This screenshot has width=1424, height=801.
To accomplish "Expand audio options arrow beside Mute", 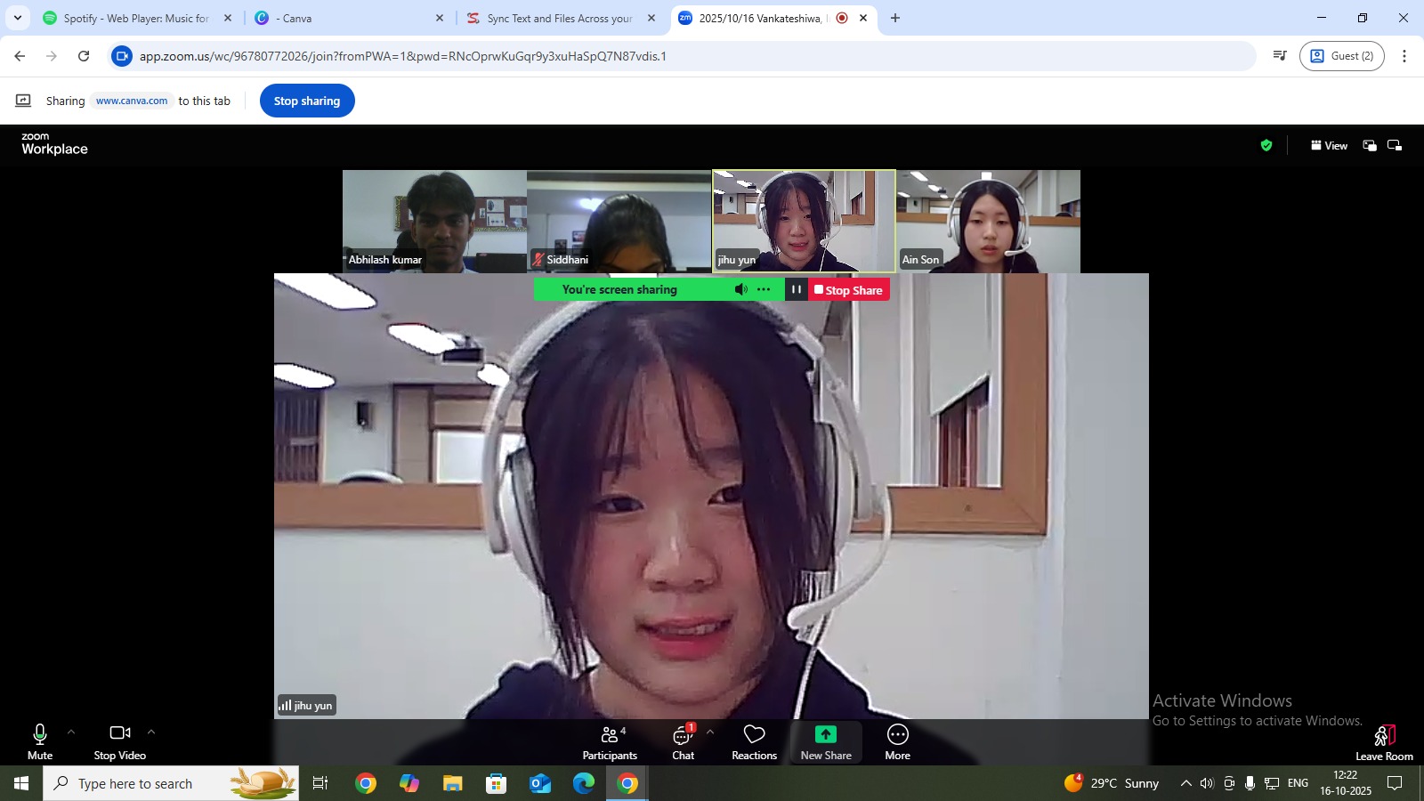I will click(x=71, y=732).
